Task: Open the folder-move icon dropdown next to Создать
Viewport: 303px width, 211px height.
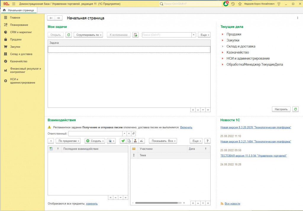Action: [x=111, y=141]
